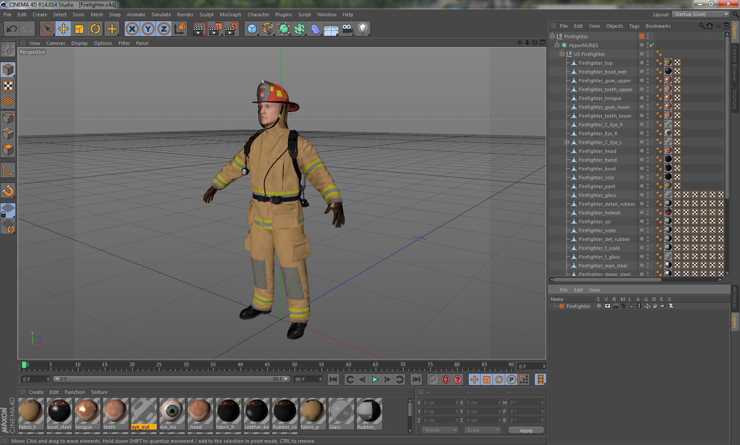Toggle visibility dot of Firefighter_top

pyautogui.click(x=647, y=63)
